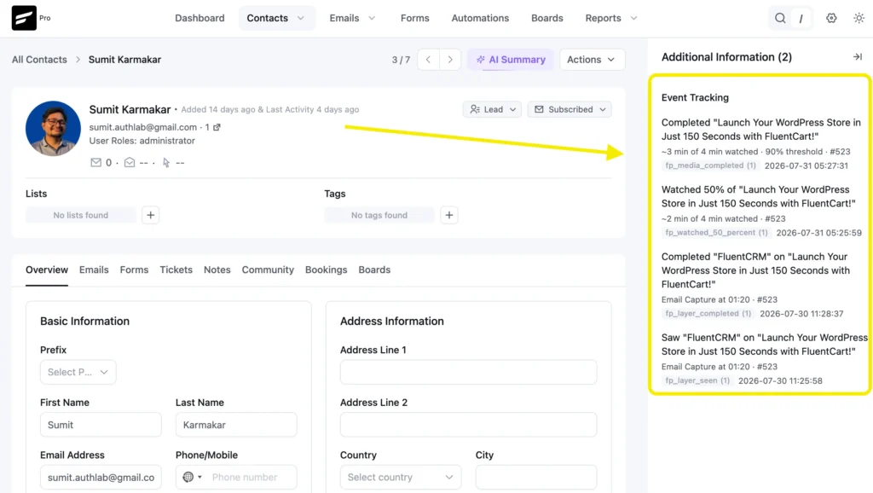Switch to Tickets tab
Viewport: 873px width, 493px height.
click(176, 270)
